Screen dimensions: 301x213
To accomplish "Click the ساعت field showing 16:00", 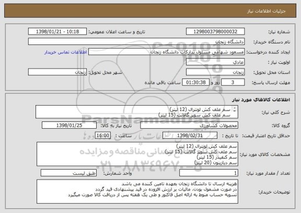I will tap(103, 136).
